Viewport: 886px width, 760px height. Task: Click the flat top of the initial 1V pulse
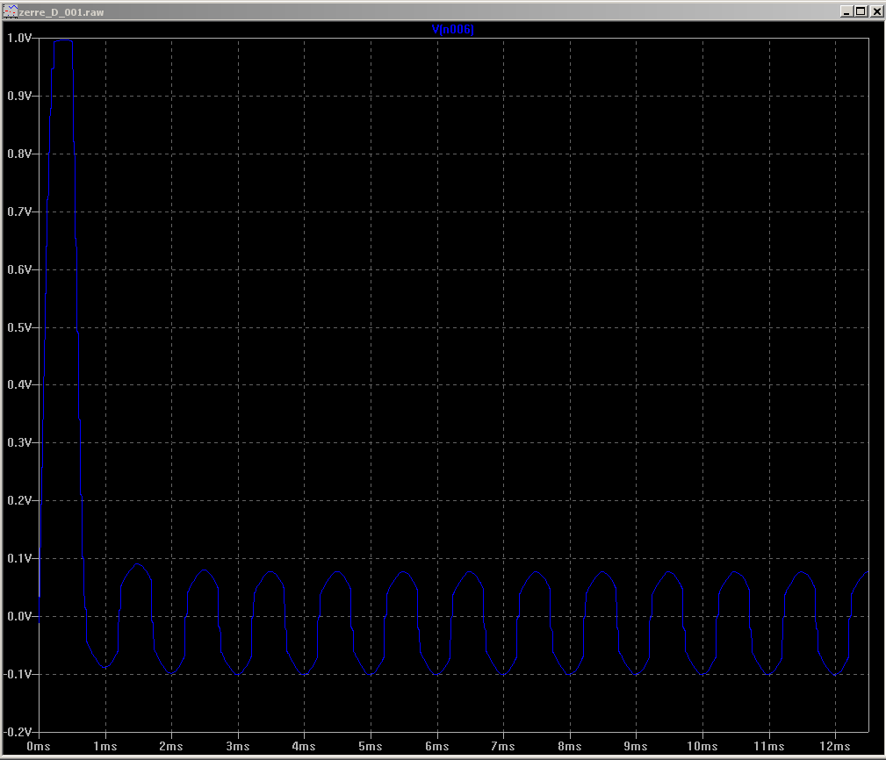(63, 40)
